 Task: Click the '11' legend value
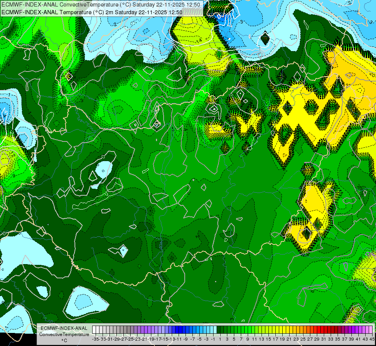[254, 339]
